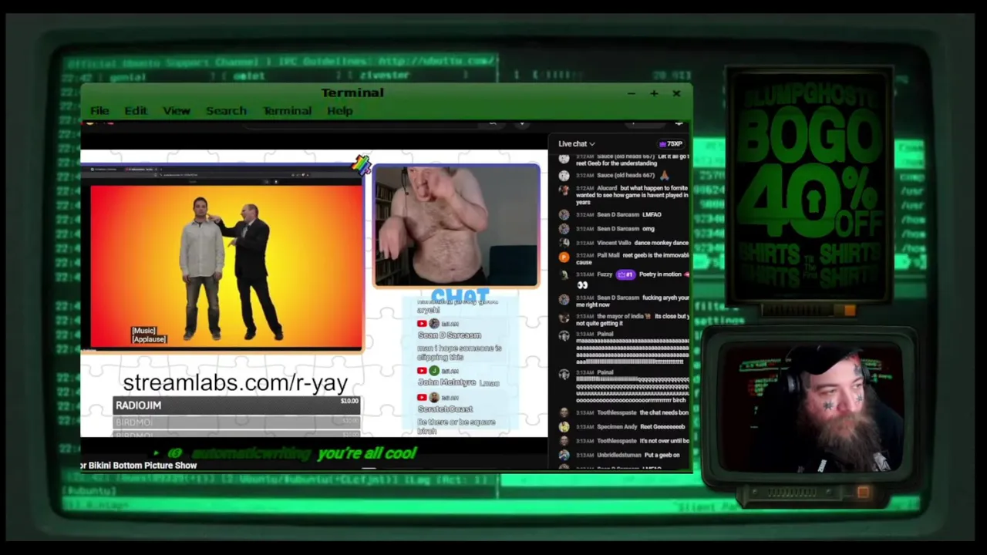Click Specimen Andy's chat avatar
The width and height of the screenshot is (987, 555).
[x=564, y=426]
